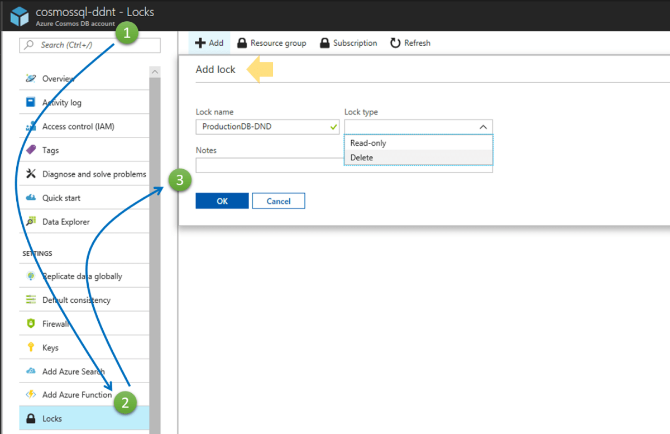
Task: Choose Delete from the Lock type list
Action: pyautogui.click(x=361, y=158)
